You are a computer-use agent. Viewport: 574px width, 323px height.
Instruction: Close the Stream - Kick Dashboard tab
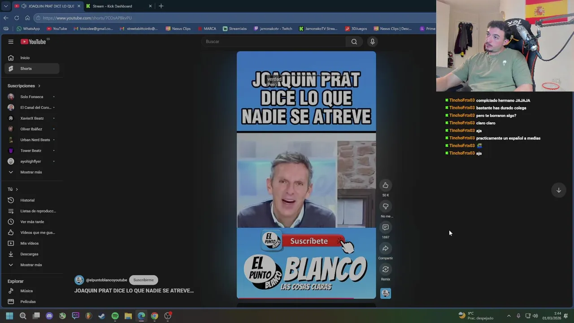150,6
